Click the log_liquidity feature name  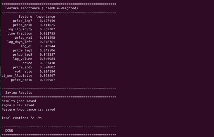point(20,29)
